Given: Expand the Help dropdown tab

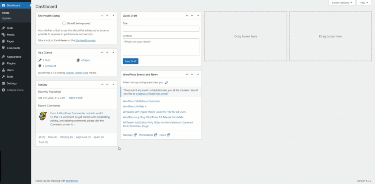Looking at the screenshot, I should point(363,3).
